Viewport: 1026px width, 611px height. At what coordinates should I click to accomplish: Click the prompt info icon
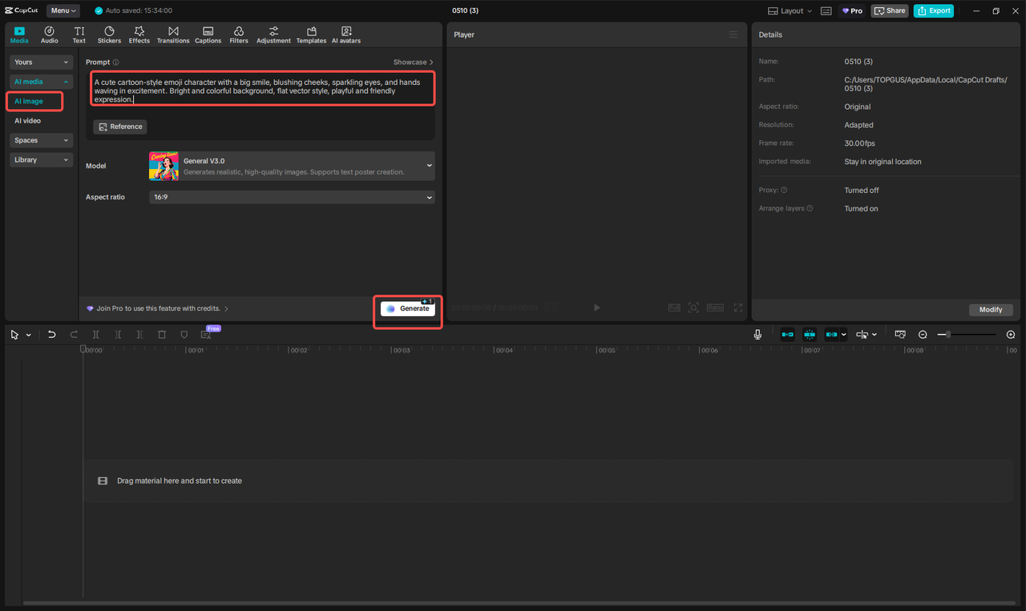pyautogui.click(x=116, y=62)
